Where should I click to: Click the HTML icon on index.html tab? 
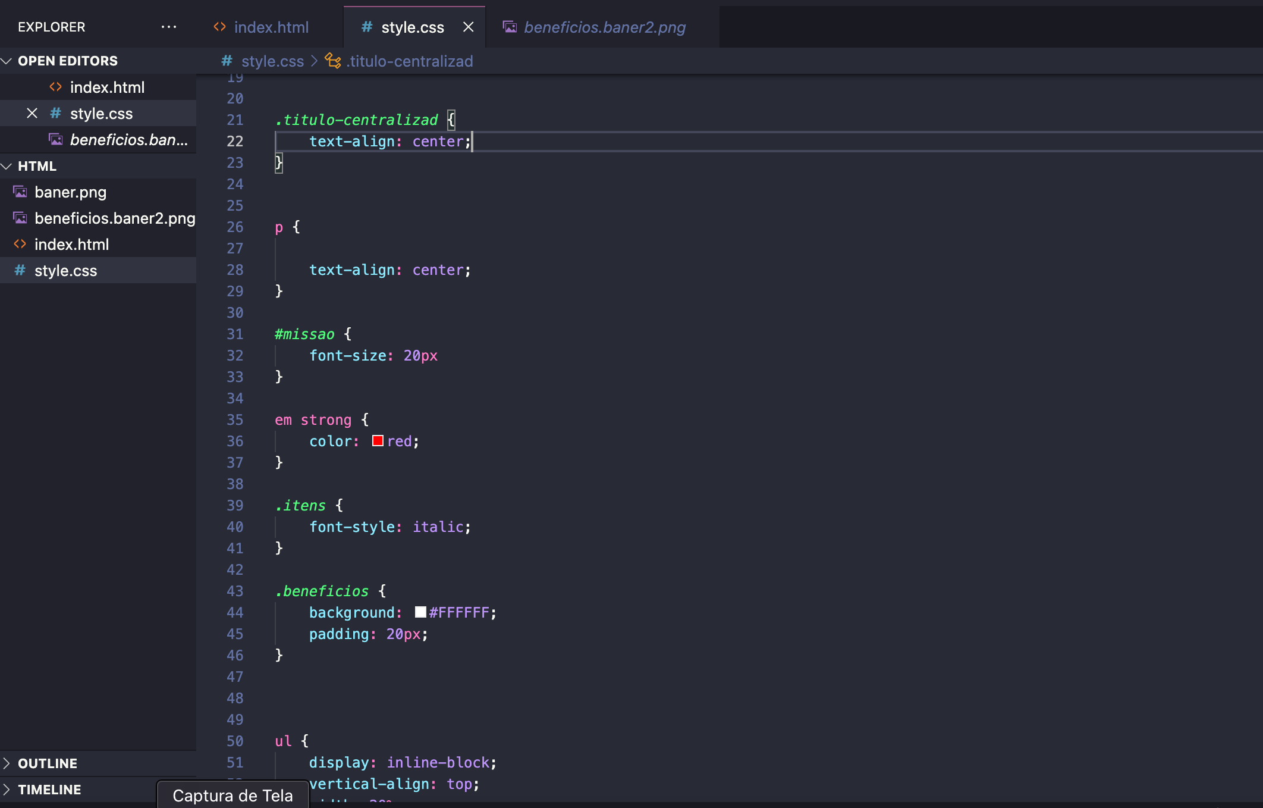point(219,27)
